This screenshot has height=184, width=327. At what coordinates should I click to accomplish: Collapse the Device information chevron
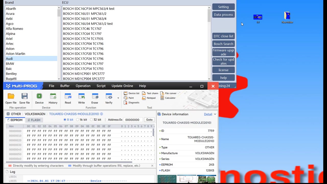pyautogui.click(x=215, y=114)
